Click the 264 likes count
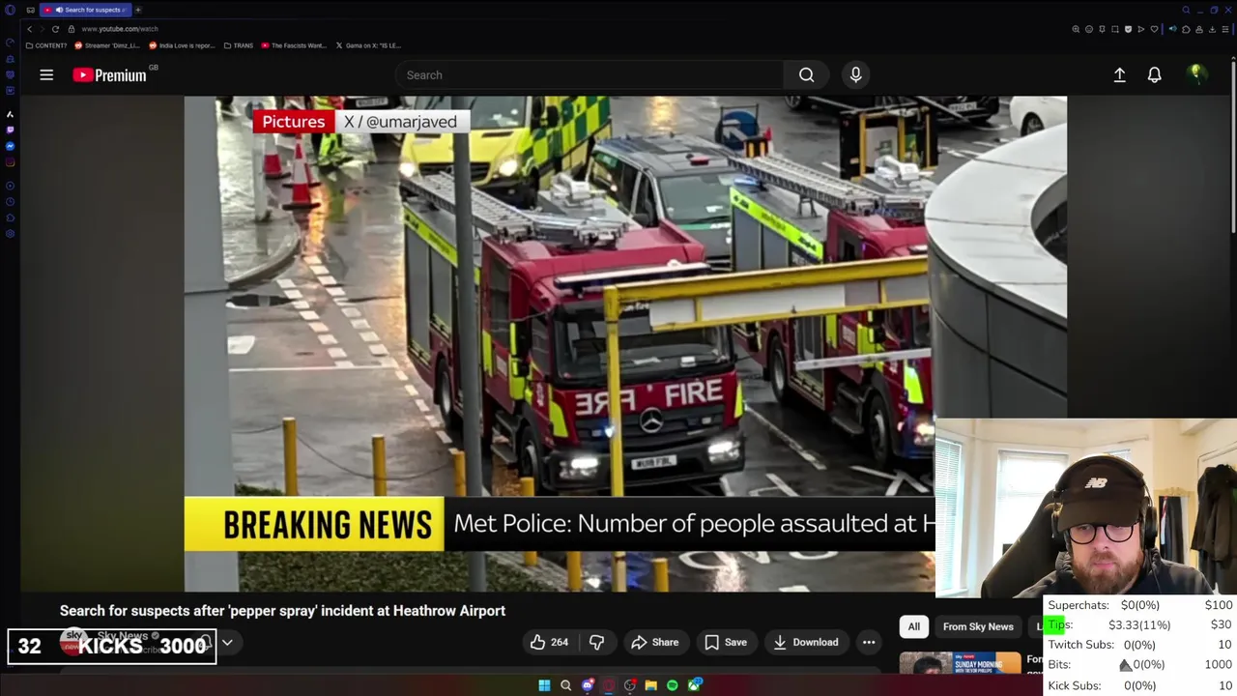The height and width of the screenshot is (696, 1237). tap(560, 642)
